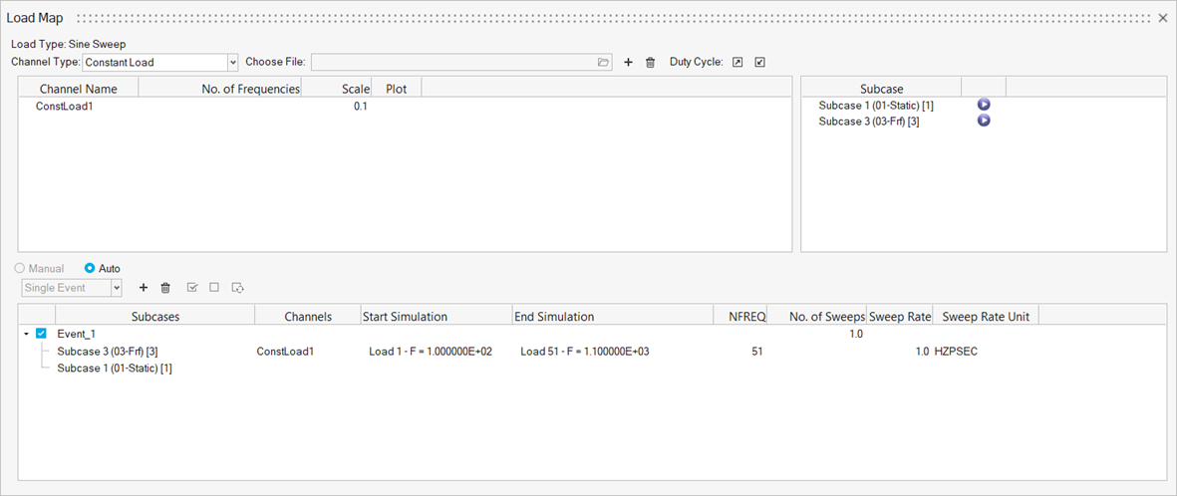Click the Start Simulation column header

(x=437, y=317)
